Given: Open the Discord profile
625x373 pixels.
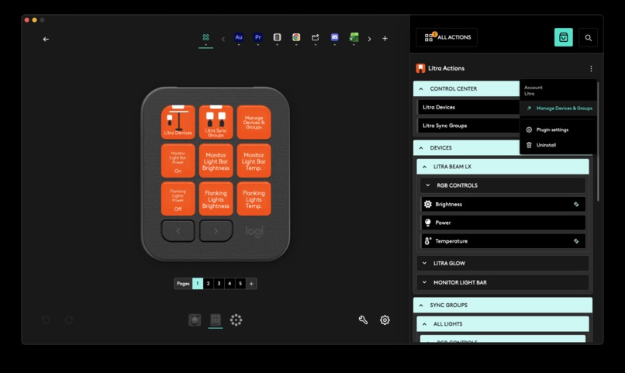Looking at the screenshot, I should pyautogui.click(x=334, y=37).
